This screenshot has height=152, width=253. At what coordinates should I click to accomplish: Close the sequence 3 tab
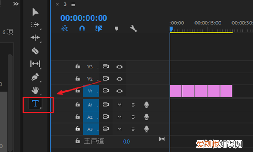point(57,5)
